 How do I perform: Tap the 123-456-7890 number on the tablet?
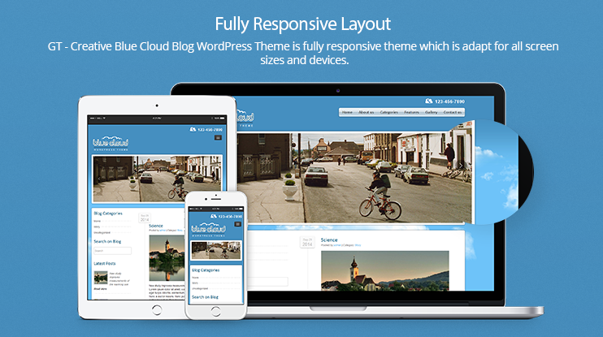click(210, 130)
